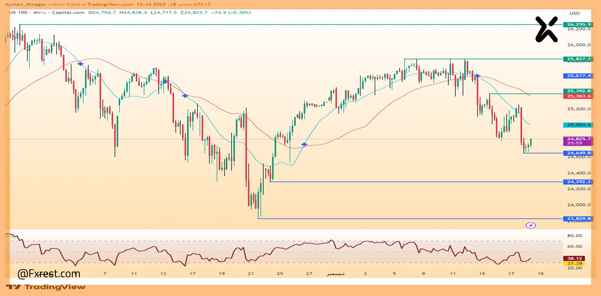
Task: Select the 25,827.2 resistance level label
Action: tap(578, 59)
